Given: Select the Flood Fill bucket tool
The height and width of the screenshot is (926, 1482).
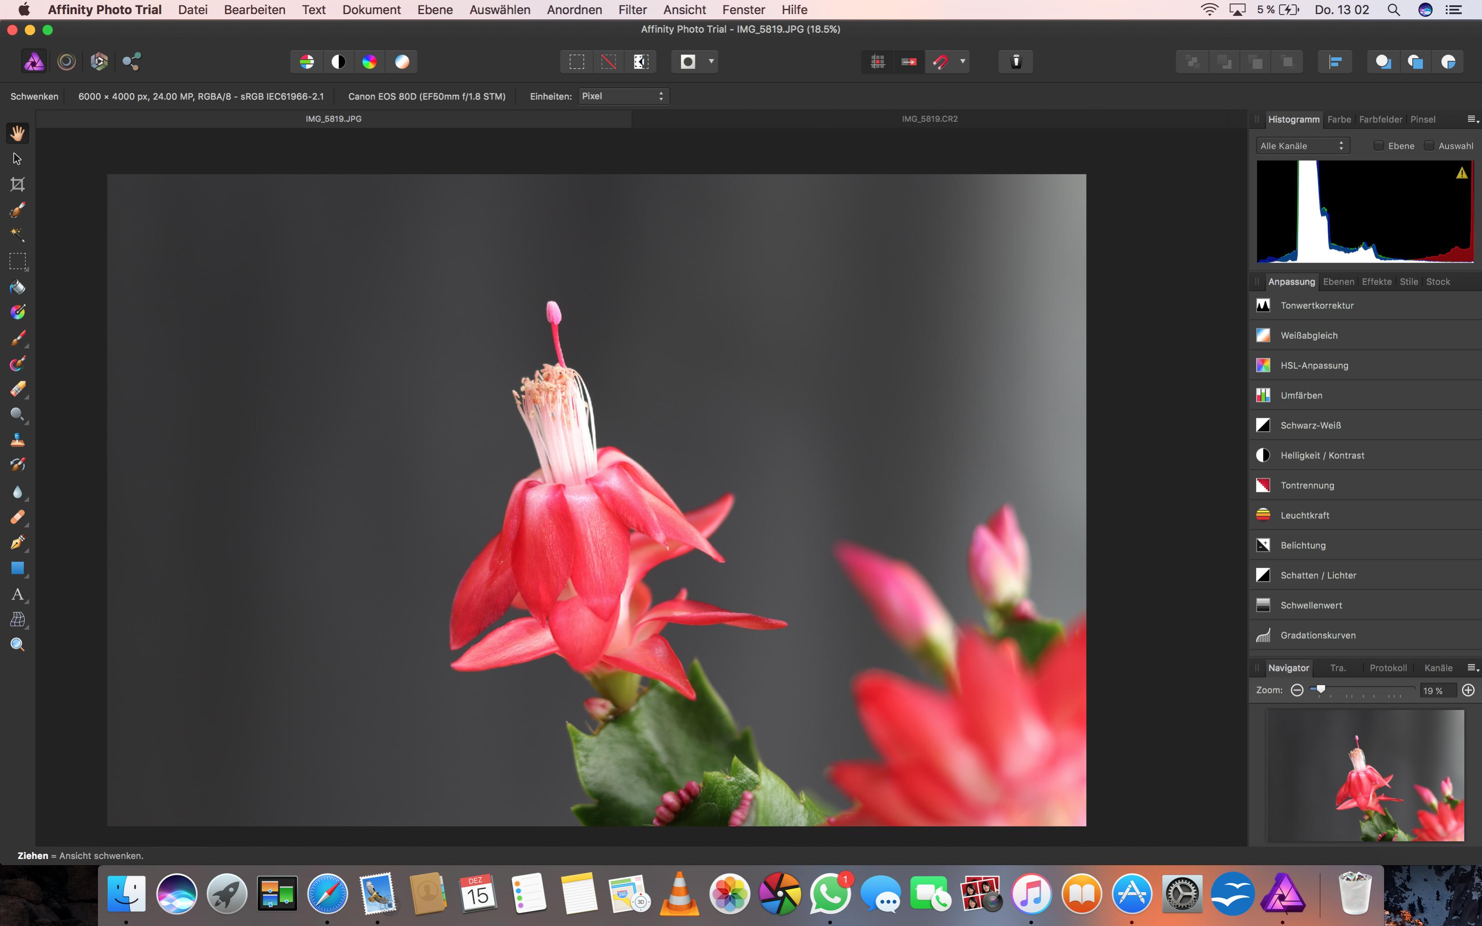Looking at the screenshot, I should [17, 287].
